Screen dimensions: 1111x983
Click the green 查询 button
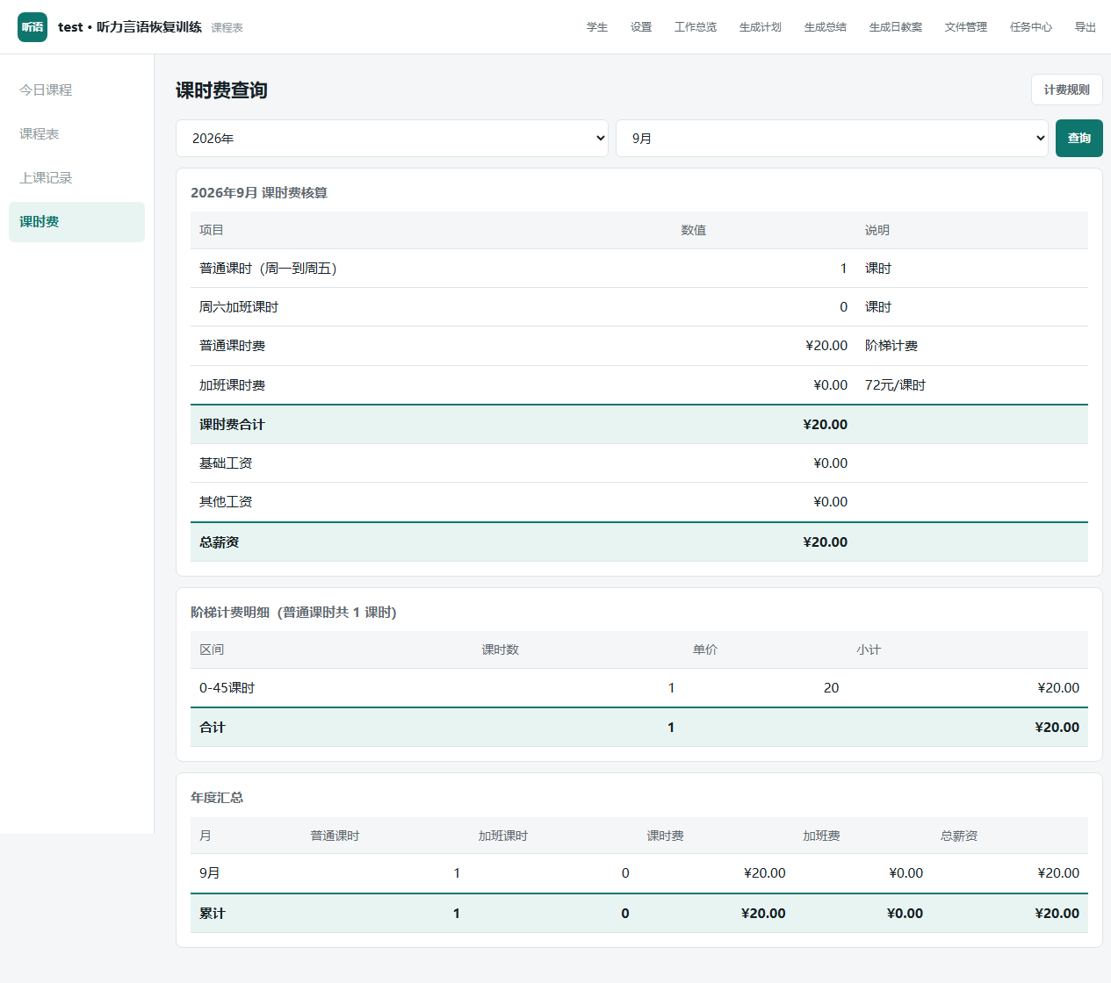1079,139
